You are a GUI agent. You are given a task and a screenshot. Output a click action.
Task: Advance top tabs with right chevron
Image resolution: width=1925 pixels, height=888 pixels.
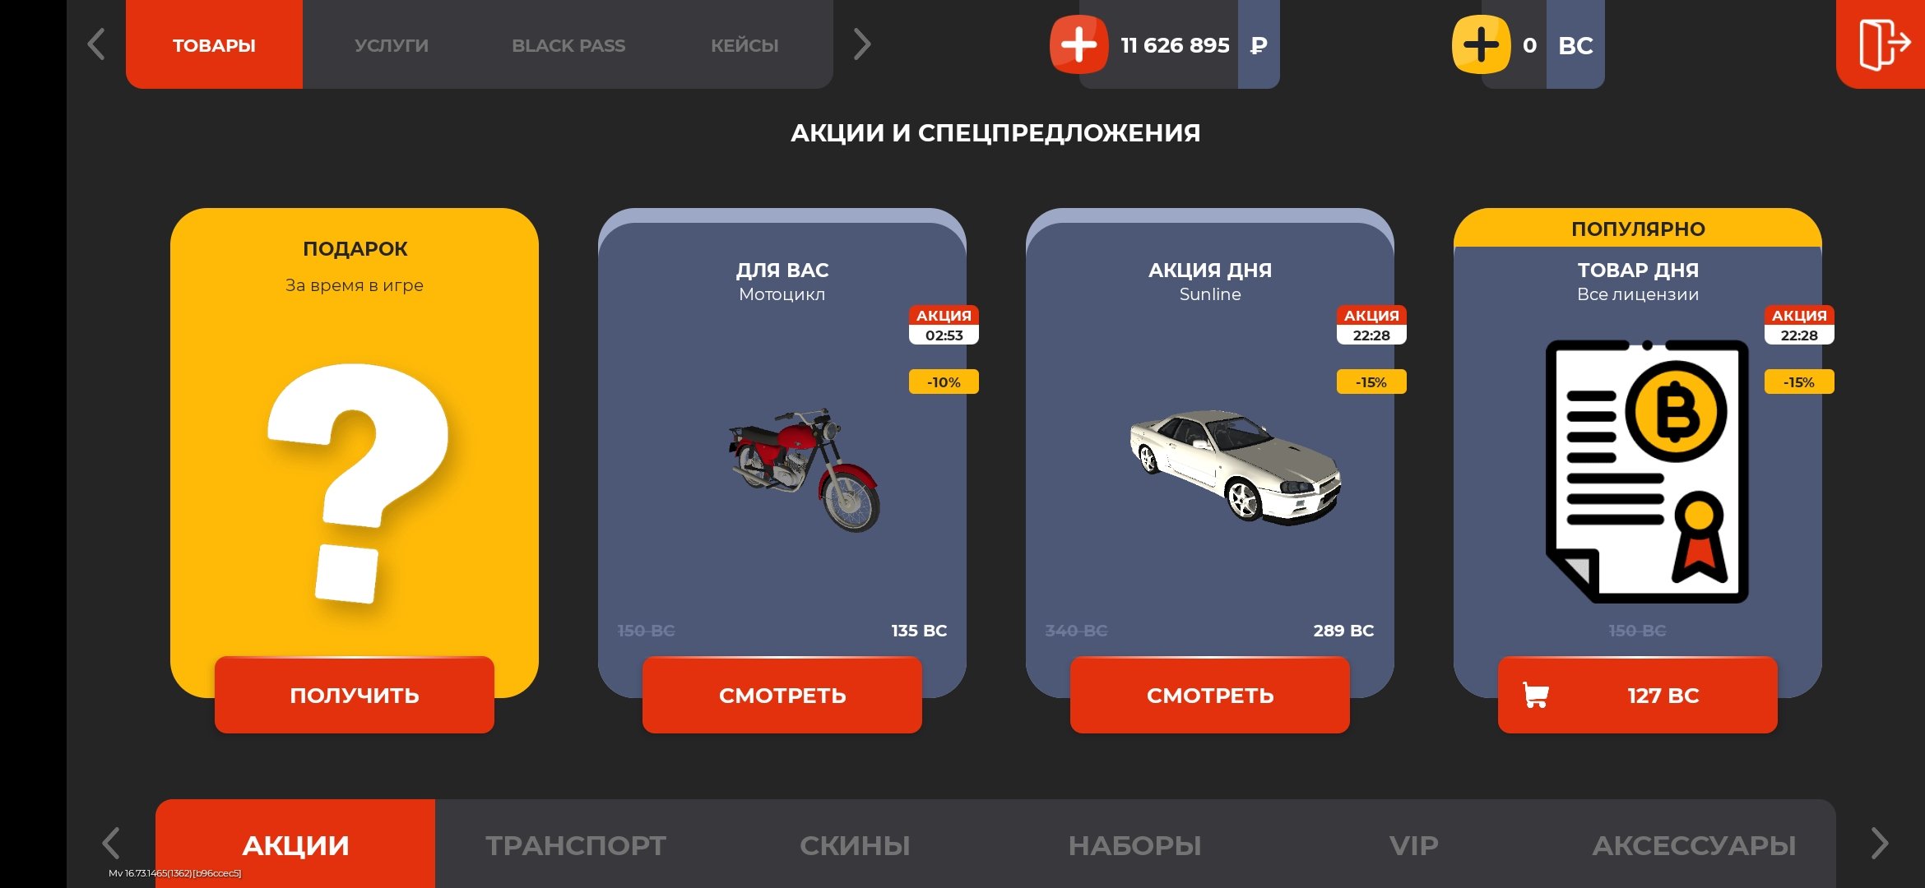point(861,44)
